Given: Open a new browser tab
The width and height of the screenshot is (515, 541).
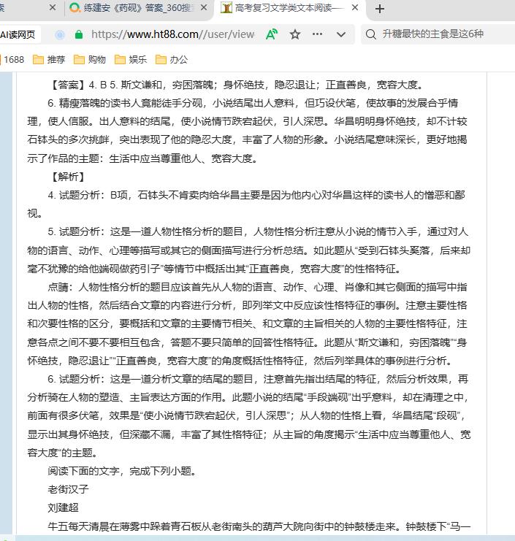Looking at the screenshot, I should (x=380, y=9).
